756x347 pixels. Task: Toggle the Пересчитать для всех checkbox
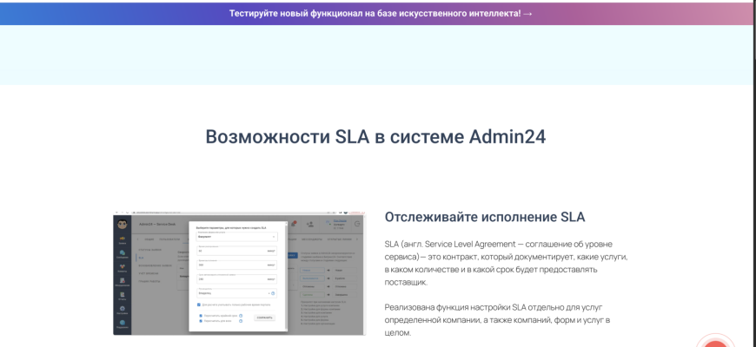coord(202,320)
